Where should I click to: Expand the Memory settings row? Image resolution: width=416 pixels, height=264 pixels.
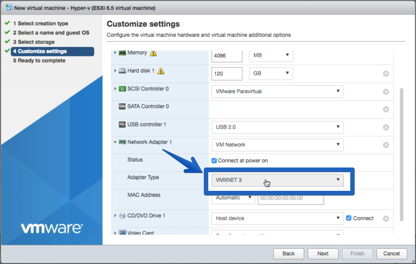point(115,52)
